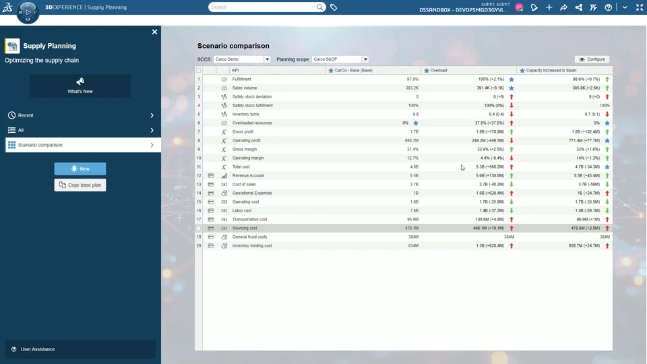
Task: Click Operating profit red down arrow in Overload
Action: coord(512,140)
